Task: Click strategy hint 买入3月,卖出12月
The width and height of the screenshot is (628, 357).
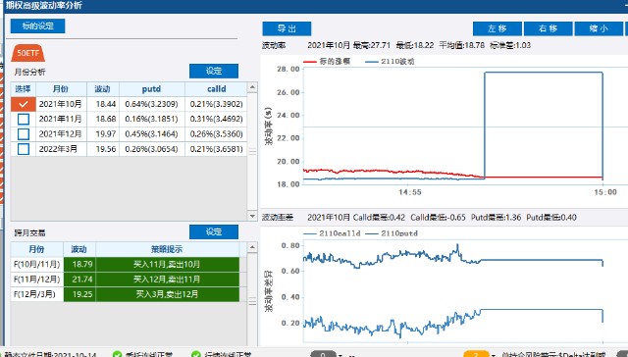Action: coord(168,294)
